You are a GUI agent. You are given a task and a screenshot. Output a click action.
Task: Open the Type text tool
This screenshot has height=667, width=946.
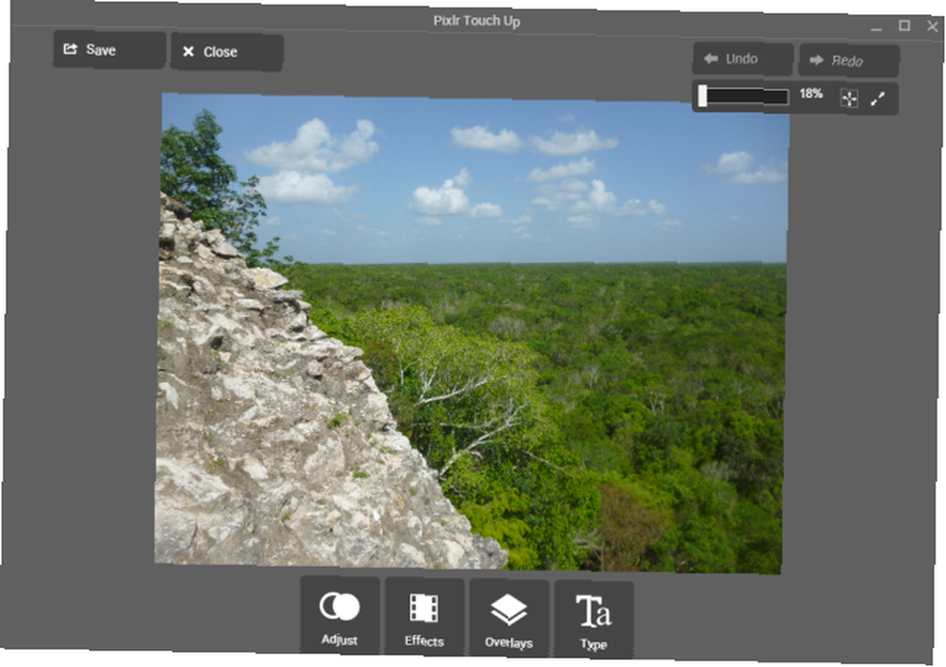[x=594, y=619]
